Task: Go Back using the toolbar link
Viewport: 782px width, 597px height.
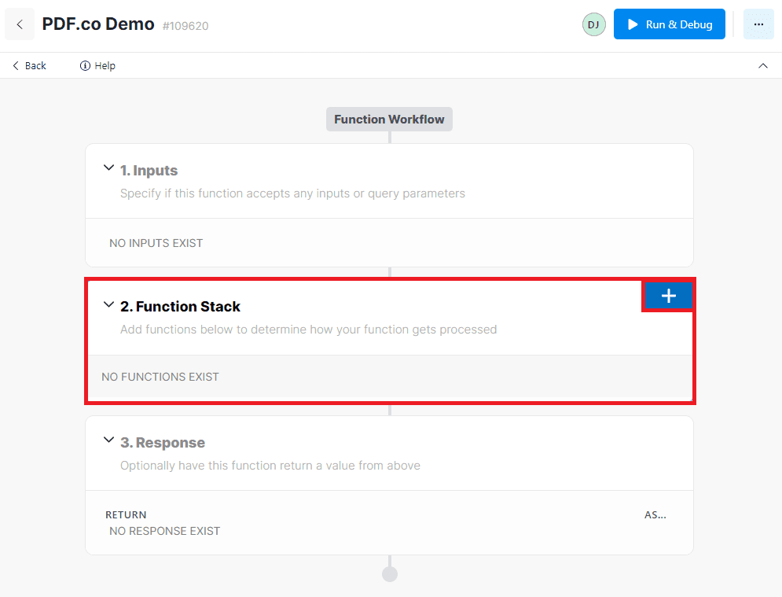Action: [x=29, y=66]
